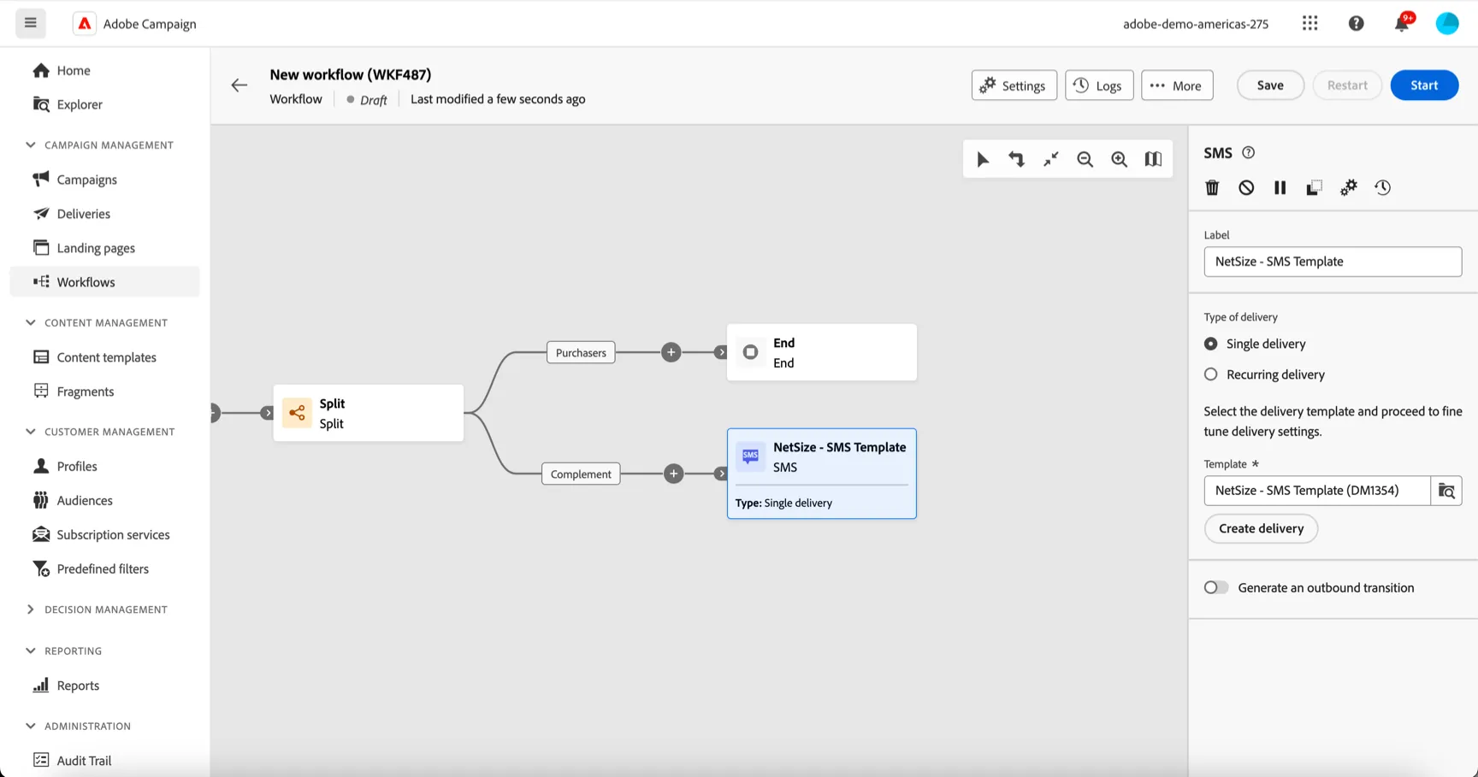
Task: Select the pointer tool on canvas toolbar
Action: (983, 159)
